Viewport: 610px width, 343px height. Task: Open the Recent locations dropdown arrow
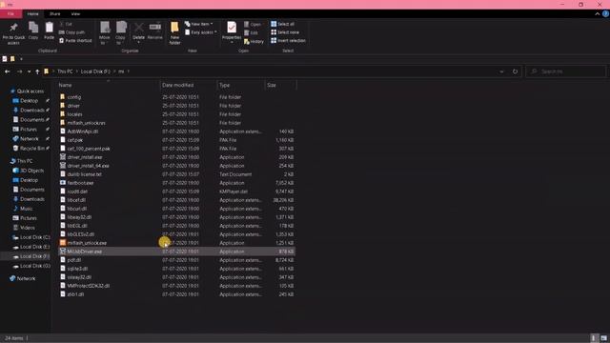tap(29, 71)
